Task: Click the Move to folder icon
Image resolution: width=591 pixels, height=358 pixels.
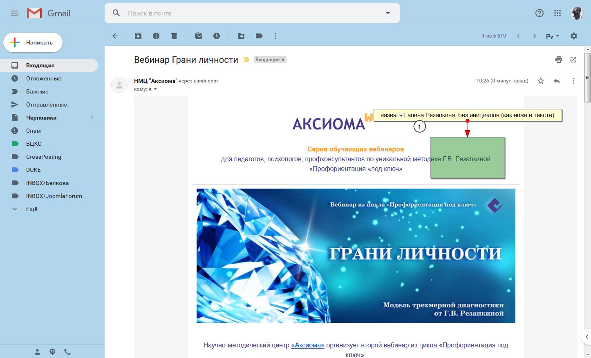Action: point(241,36)
